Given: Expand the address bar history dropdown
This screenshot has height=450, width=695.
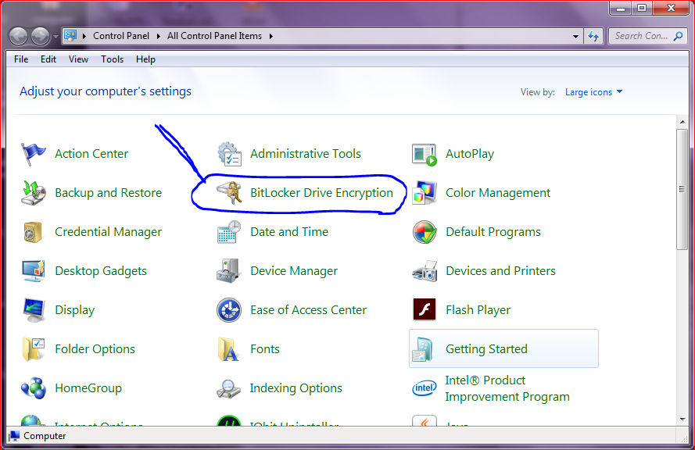Looking at the screenshot, I should pos(575,36).
